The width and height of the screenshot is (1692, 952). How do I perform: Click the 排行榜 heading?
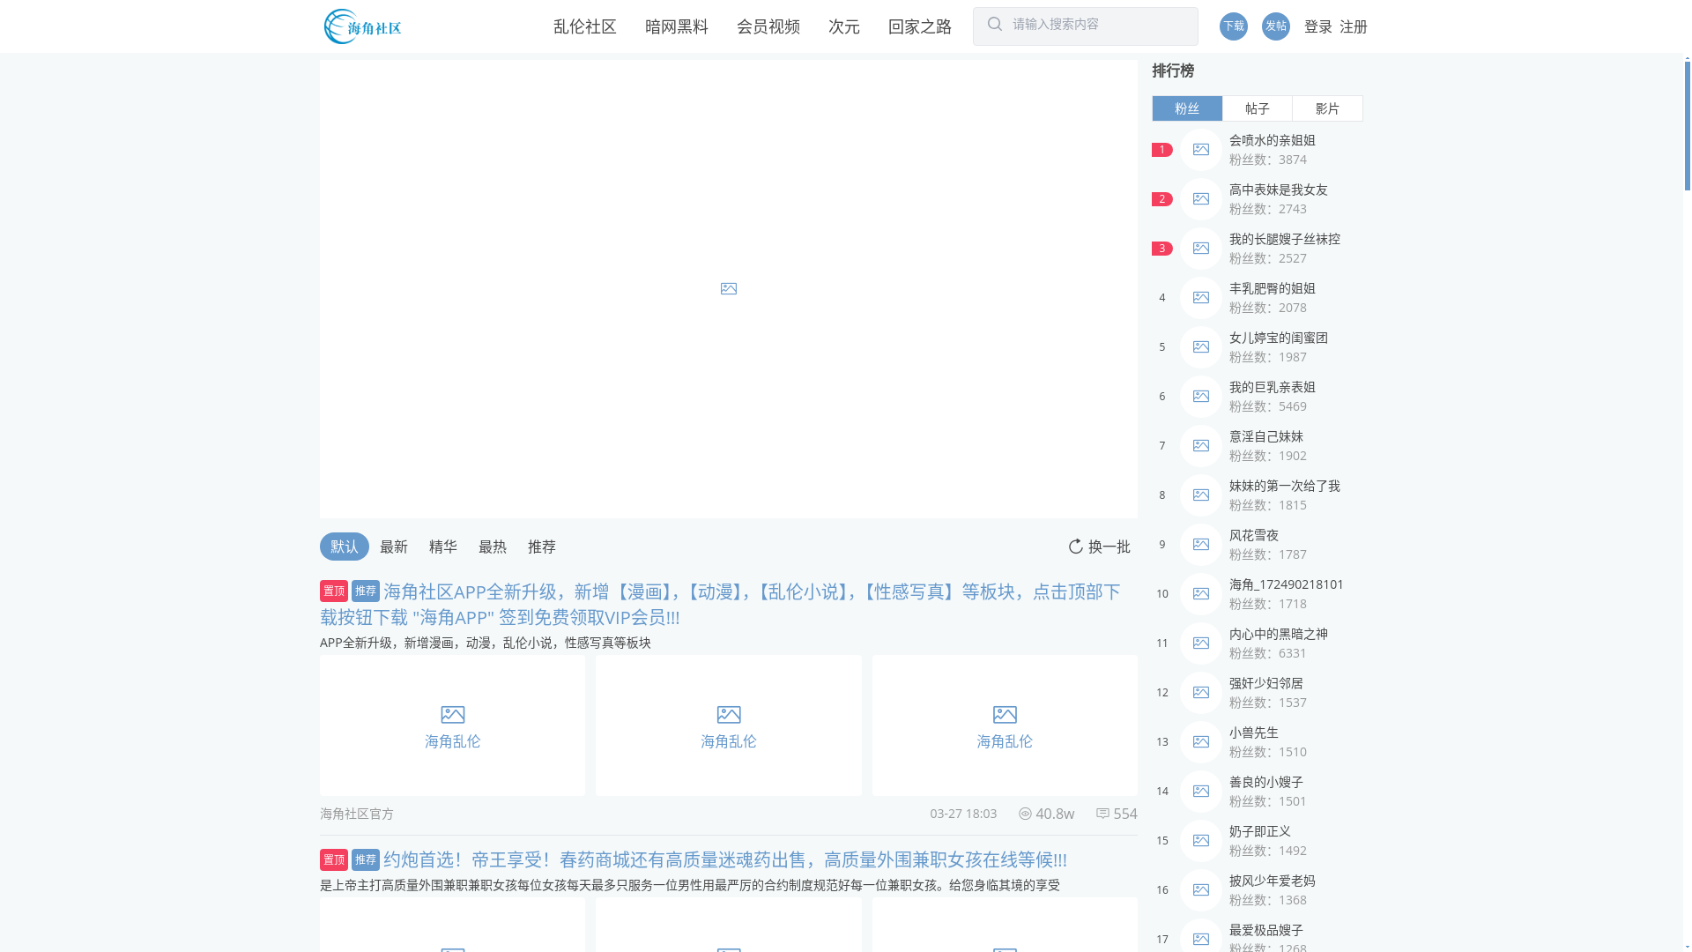pyautogui.click(x=1173, y=71)
